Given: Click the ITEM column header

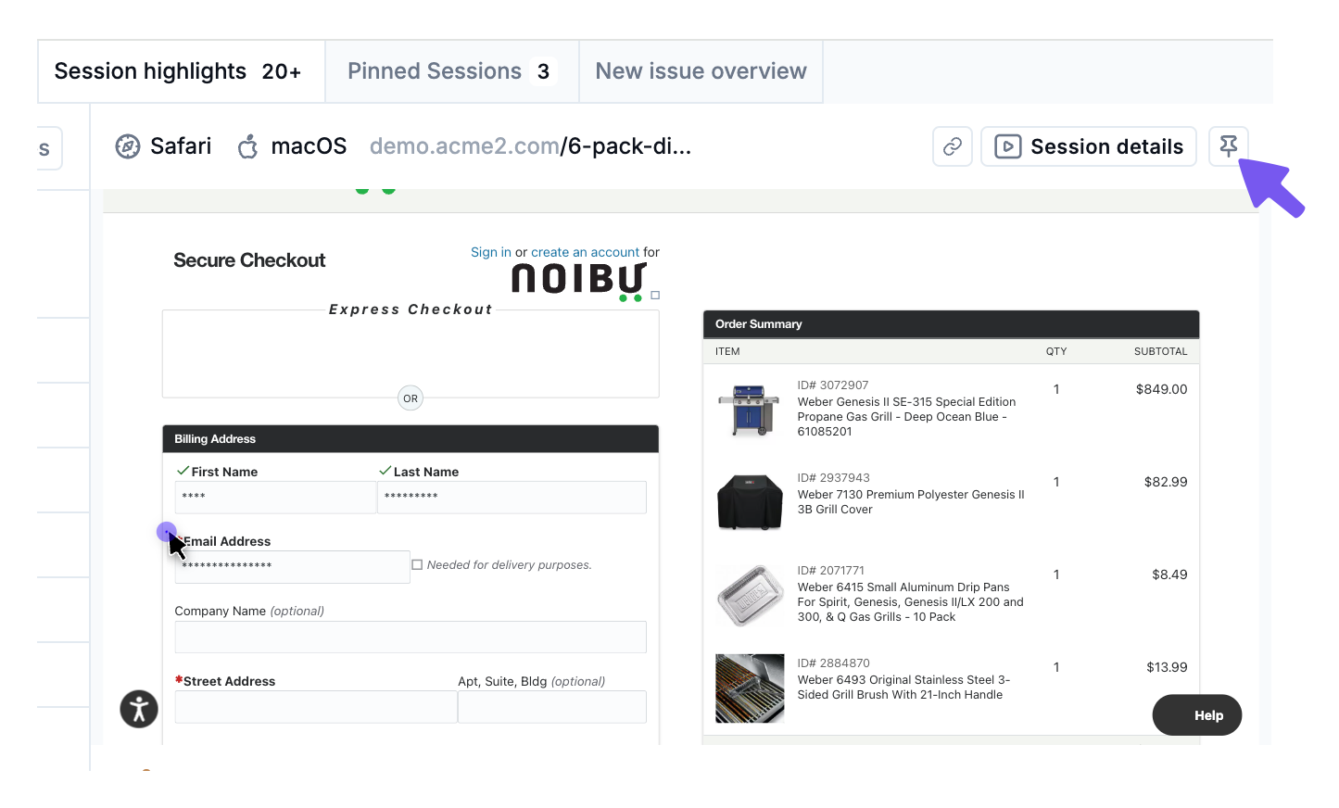Looking at the screenshot, I should [x=727, y=352].
